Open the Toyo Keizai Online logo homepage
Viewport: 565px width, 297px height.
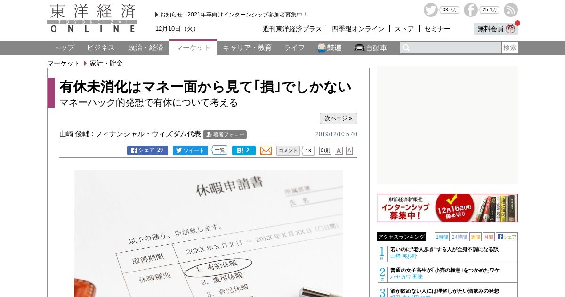pos(92,18)
